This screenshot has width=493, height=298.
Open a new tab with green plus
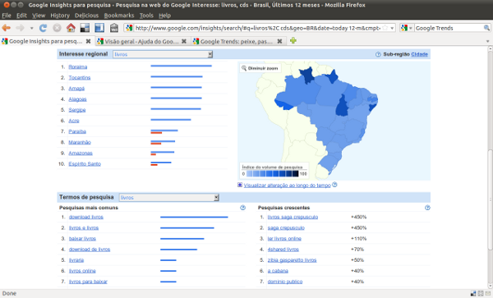point(293,40)
